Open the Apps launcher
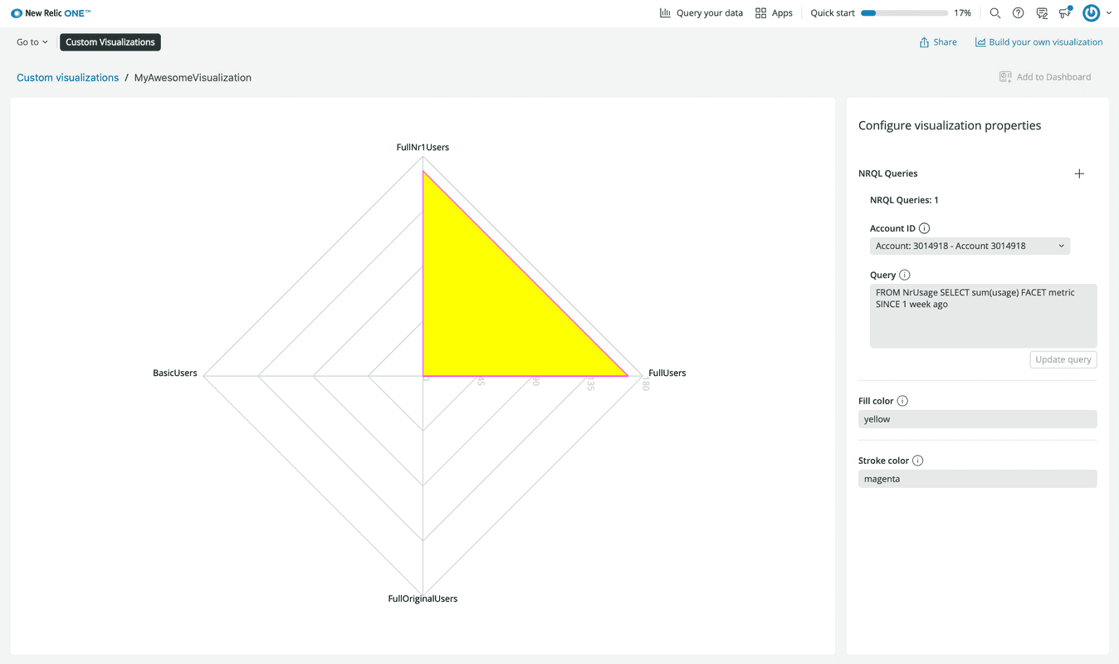 click(x=774, y=13)
